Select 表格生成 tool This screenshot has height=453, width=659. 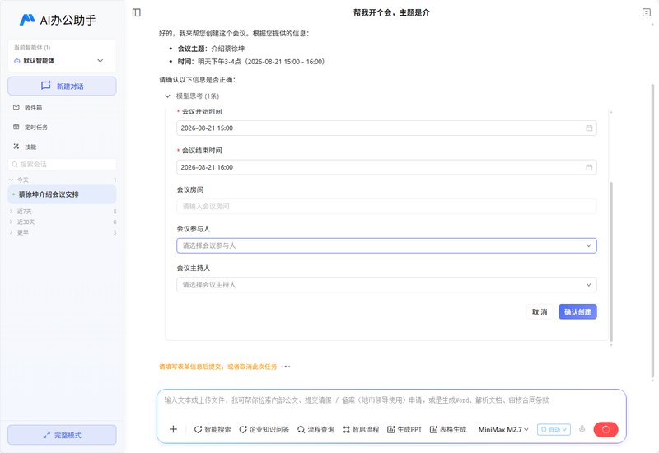[448, 429]
